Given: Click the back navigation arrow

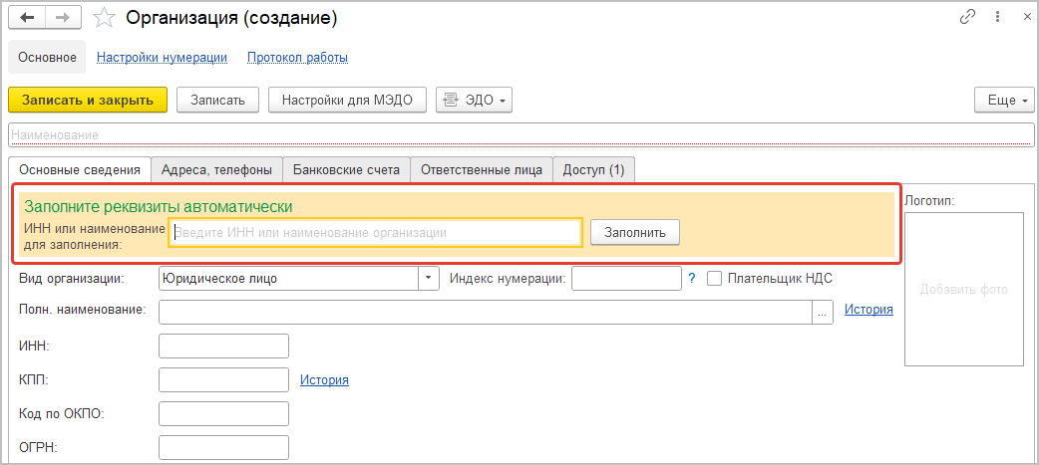Looking at the screenshot, I should pos(27,18).
